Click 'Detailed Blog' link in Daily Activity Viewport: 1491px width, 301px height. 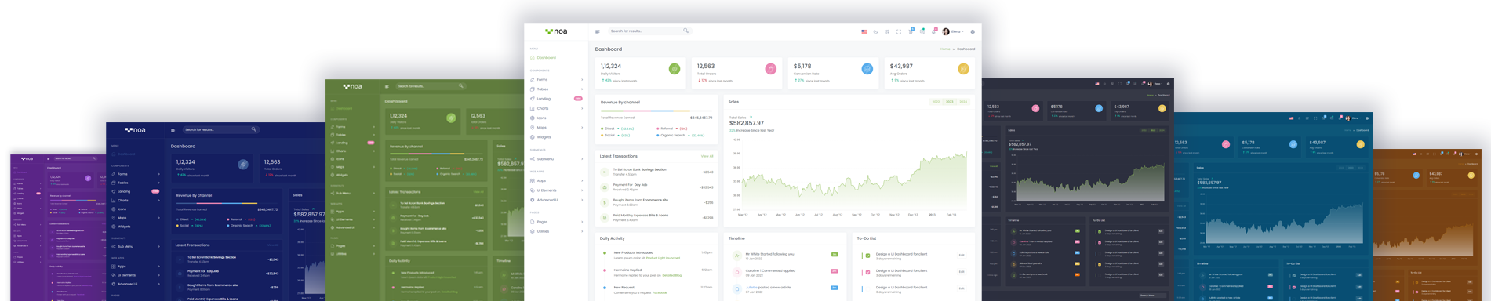(x=672, y=275)
